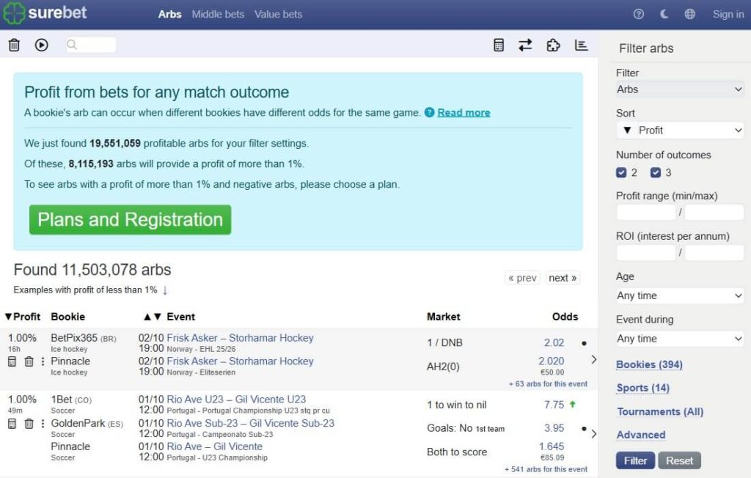Open the help question mark icon in header
751x478 pixels.
pos(639,14)
